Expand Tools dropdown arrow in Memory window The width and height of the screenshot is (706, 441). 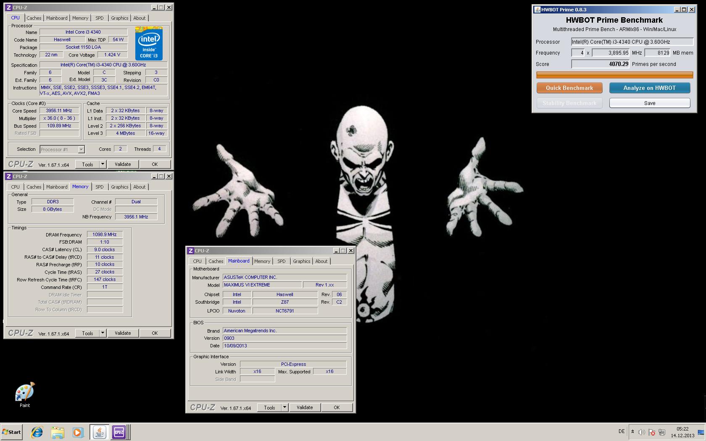coord(103,333)
